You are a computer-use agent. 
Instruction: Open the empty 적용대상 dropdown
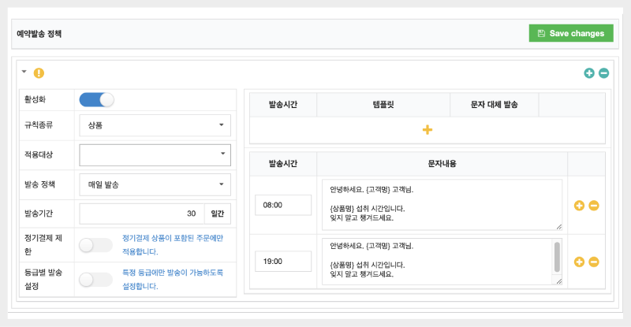coord(155,154)
